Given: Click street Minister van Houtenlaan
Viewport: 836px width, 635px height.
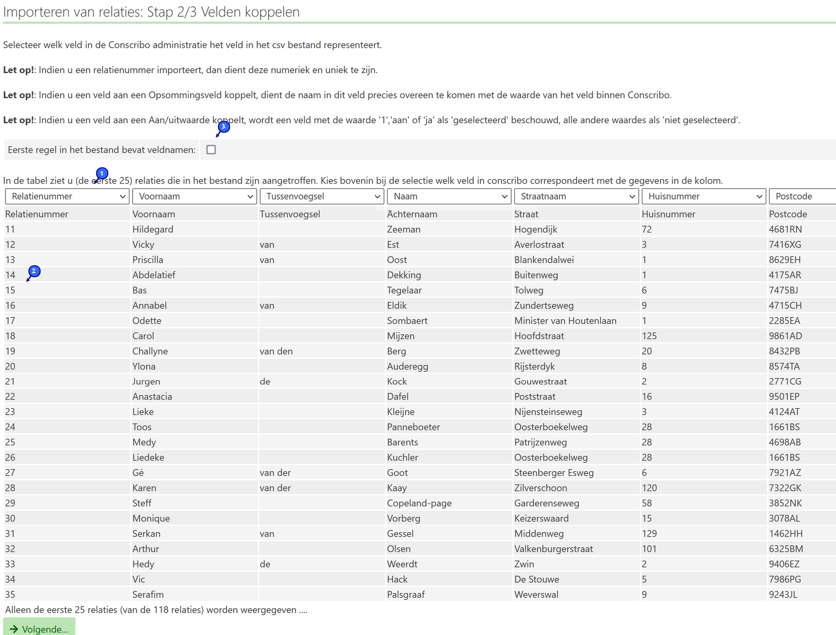Looking at the screenshot, I should [x=565, y=321].
